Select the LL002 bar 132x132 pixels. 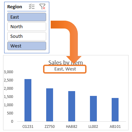[x=93, y=109]
